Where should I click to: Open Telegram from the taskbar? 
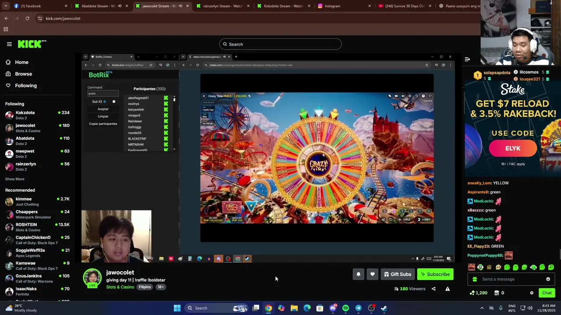tap(359, 308)
